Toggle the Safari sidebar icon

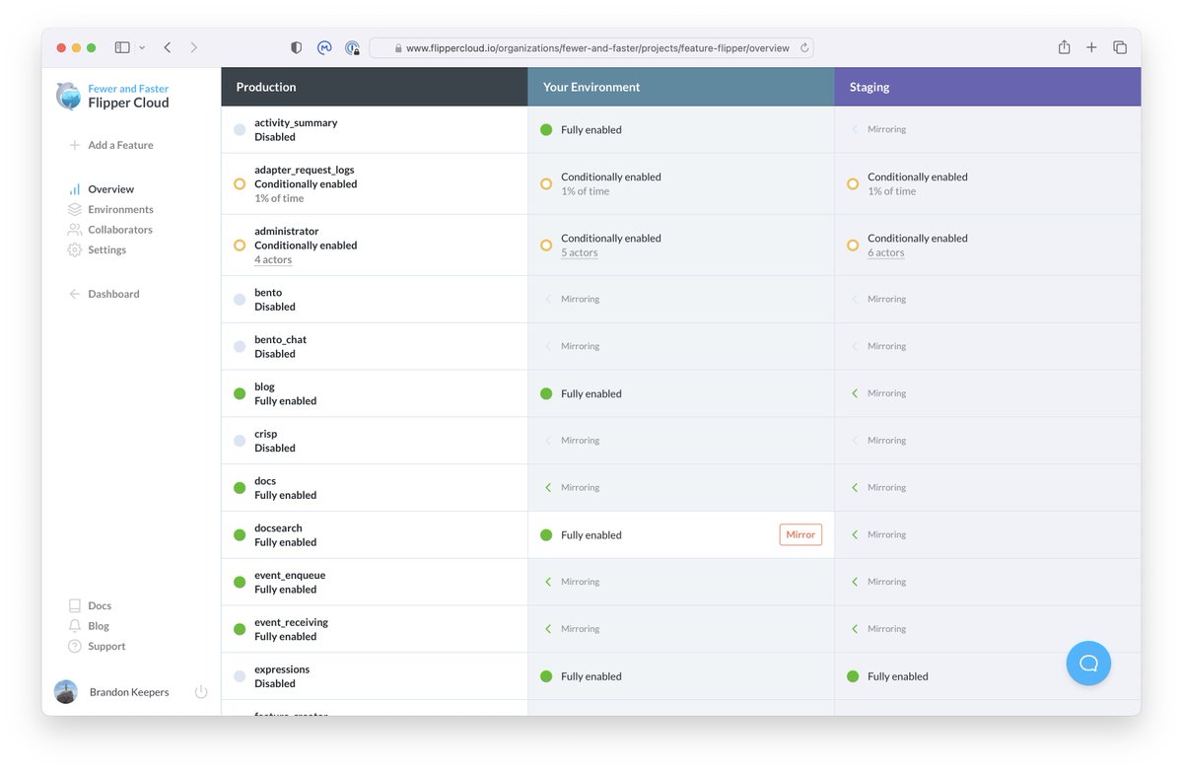coord(122,47)
